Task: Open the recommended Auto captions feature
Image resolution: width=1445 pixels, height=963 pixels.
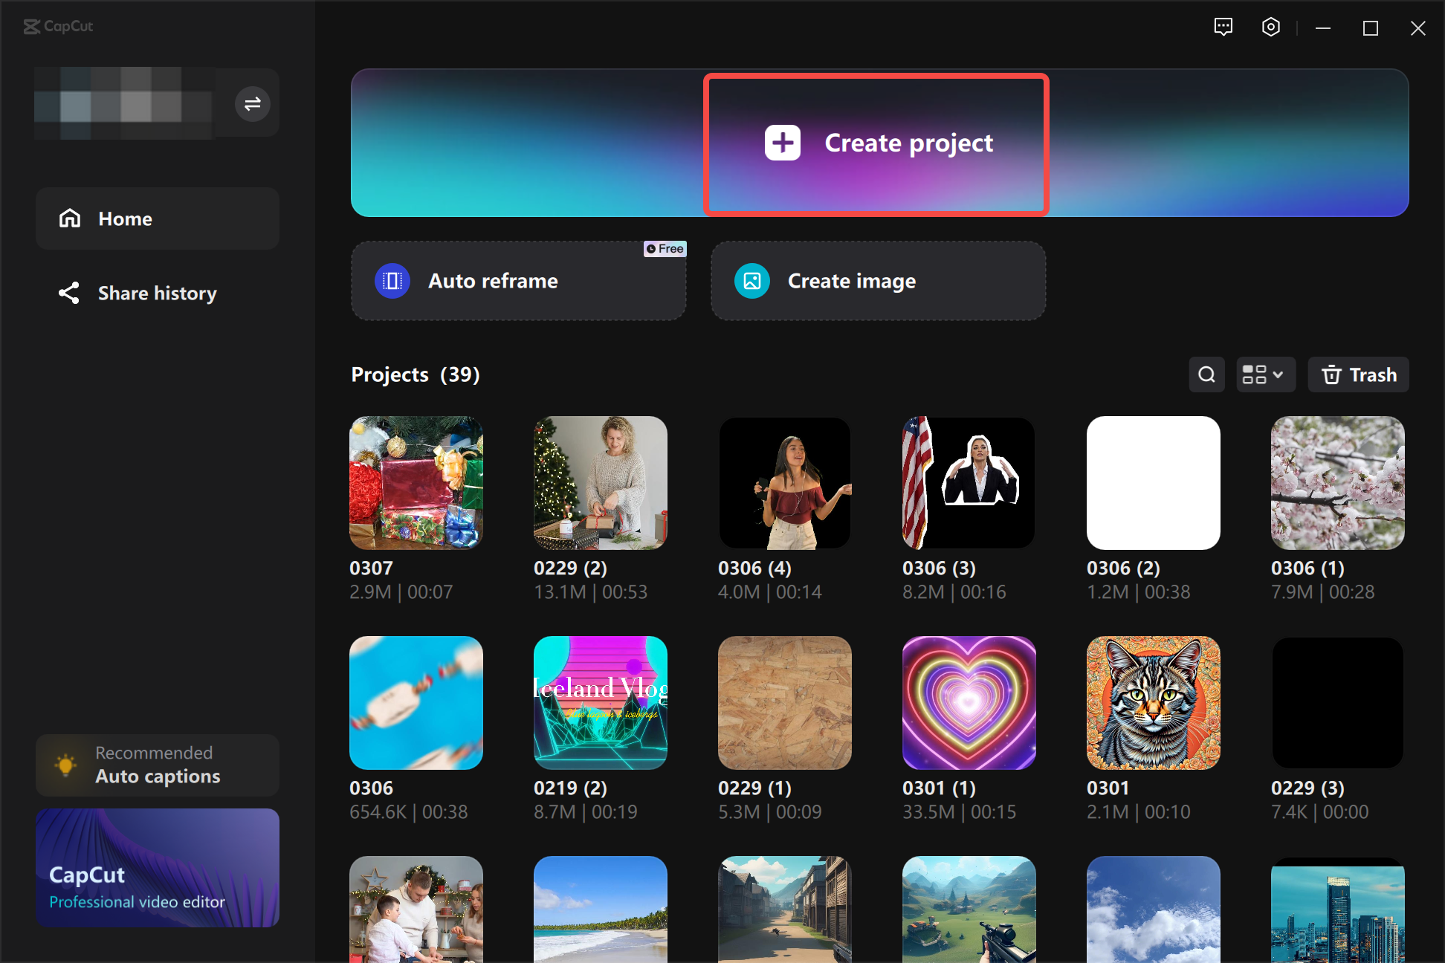Action: pyautogui.click(x=158, y=765)
